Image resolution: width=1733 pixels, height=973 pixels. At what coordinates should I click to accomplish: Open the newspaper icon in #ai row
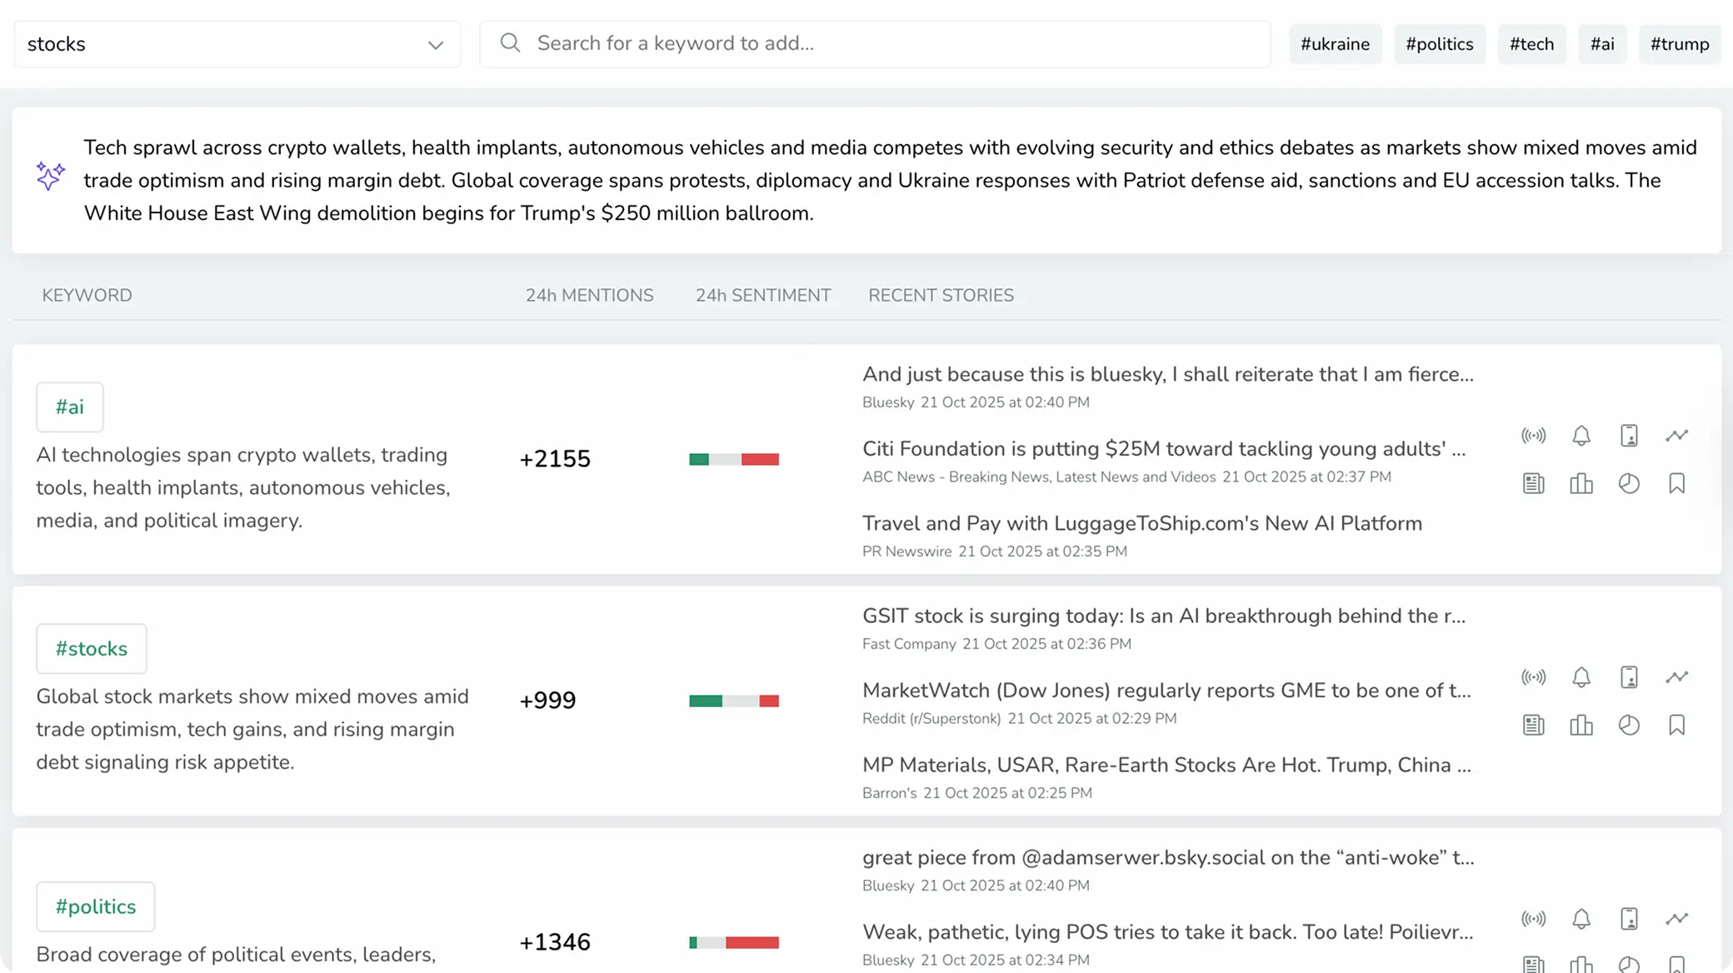[1533, 484]
